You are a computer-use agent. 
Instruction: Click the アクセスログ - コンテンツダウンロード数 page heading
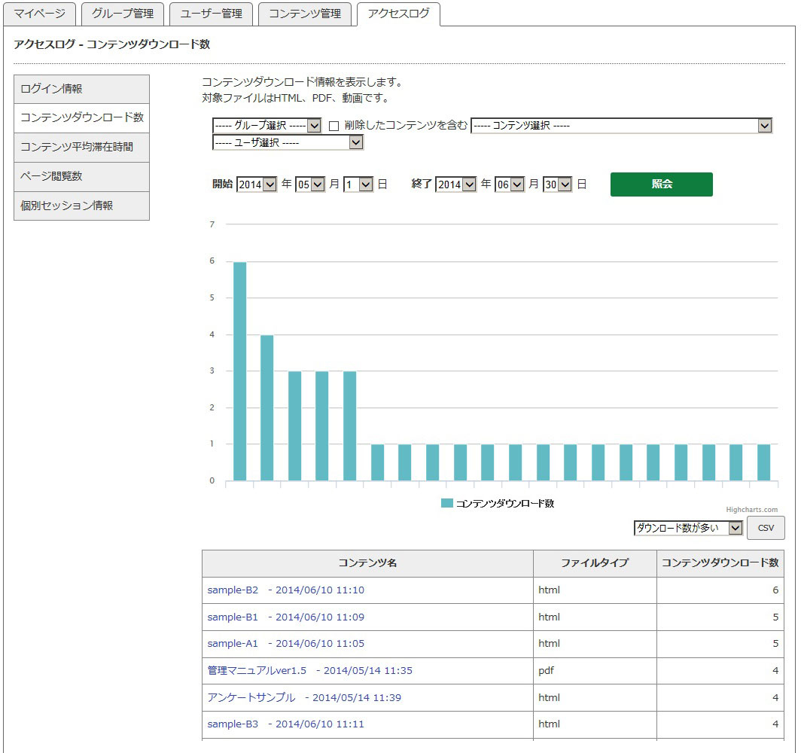(112, 44)
